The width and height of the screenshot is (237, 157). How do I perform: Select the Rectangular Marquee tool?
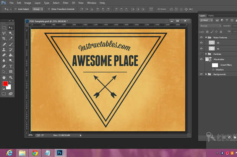point(4,28)
